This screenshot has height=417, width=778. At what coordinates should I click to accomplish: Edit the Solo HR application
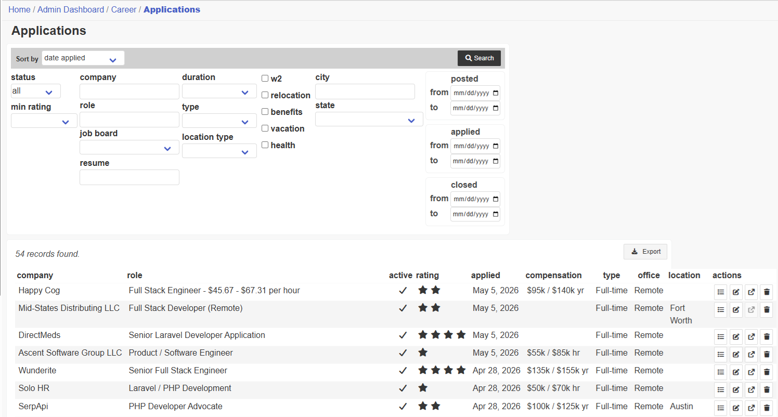pos(736,390)
